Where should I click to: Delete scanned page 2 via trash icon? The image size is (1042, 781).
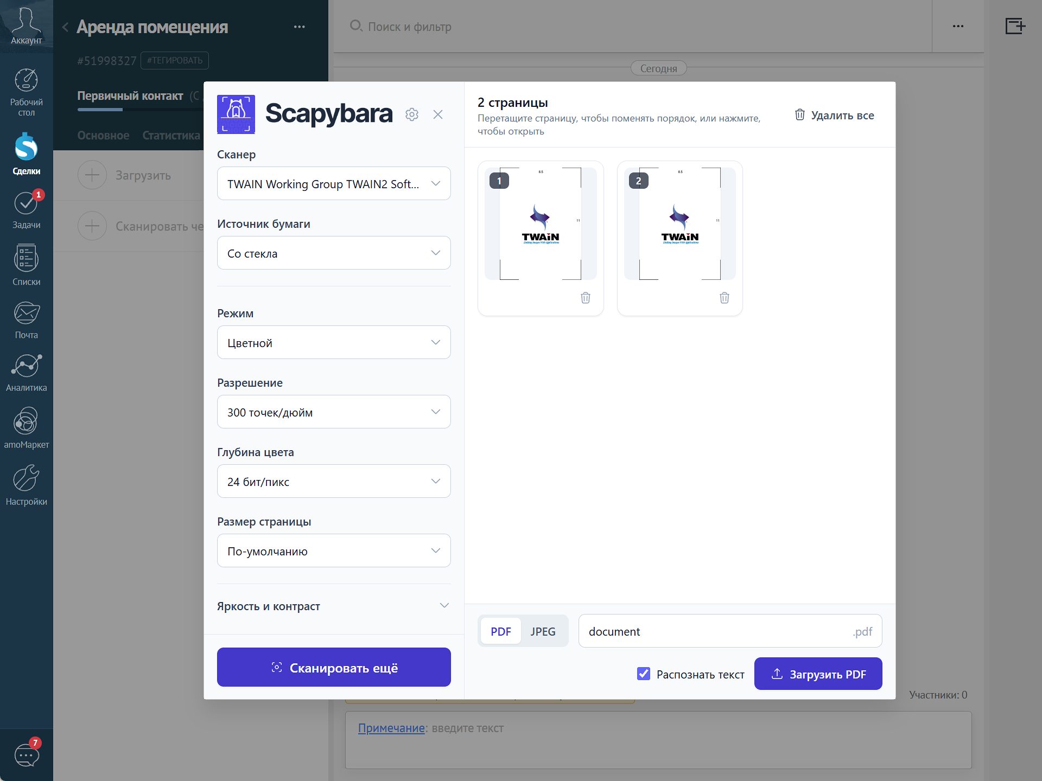[x=725, y=298]
